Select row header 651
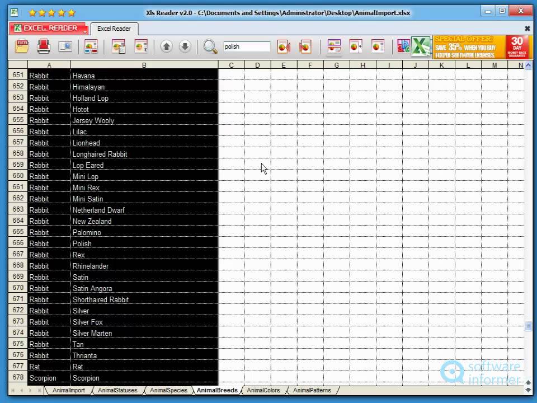 tap(18, 75)
